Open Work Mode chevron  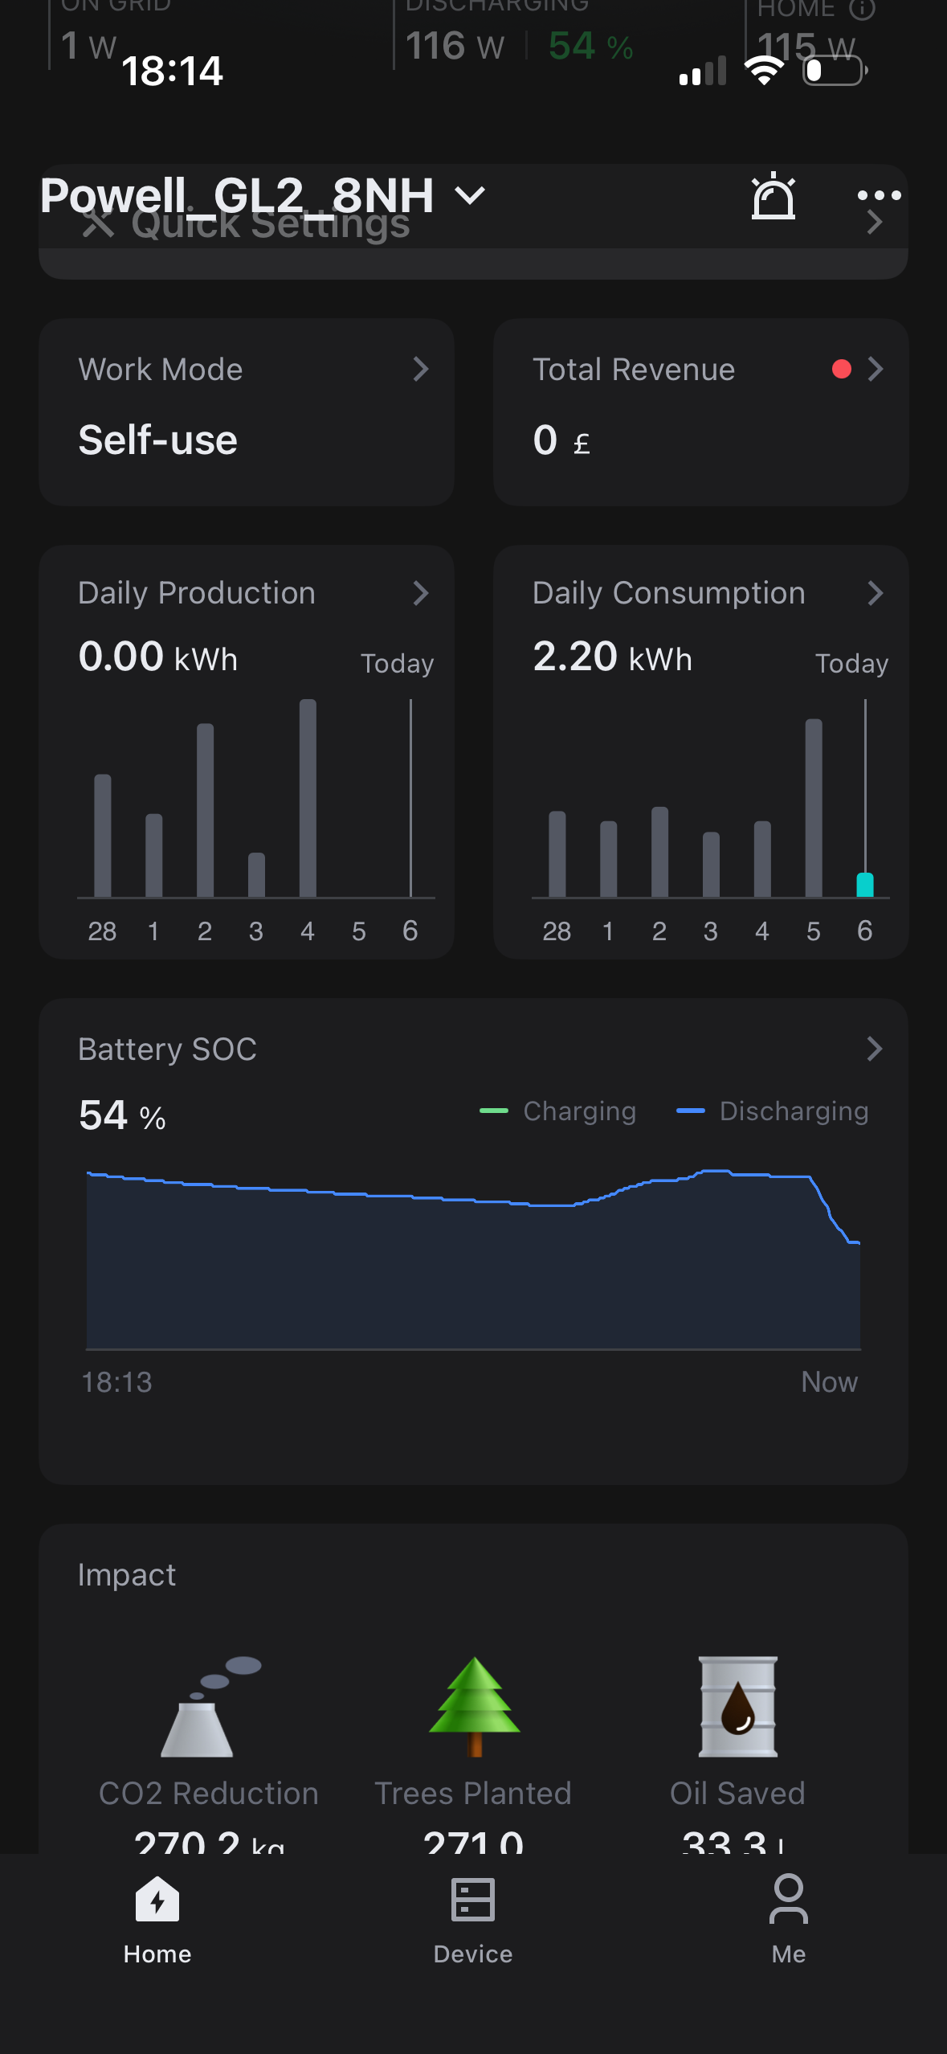420,369
